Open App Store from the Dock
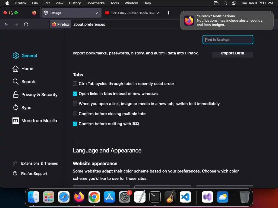 click(109, 197)
